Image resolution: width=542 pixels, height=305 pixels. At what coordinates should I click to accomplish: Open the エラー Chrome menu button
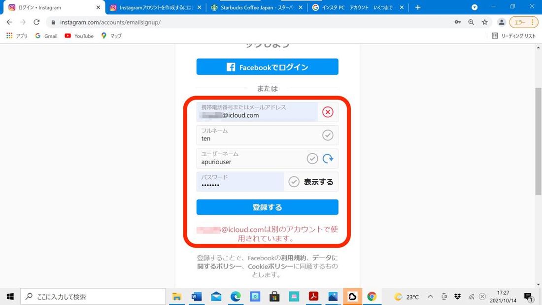pyautogui.click(x=524, y=22)
